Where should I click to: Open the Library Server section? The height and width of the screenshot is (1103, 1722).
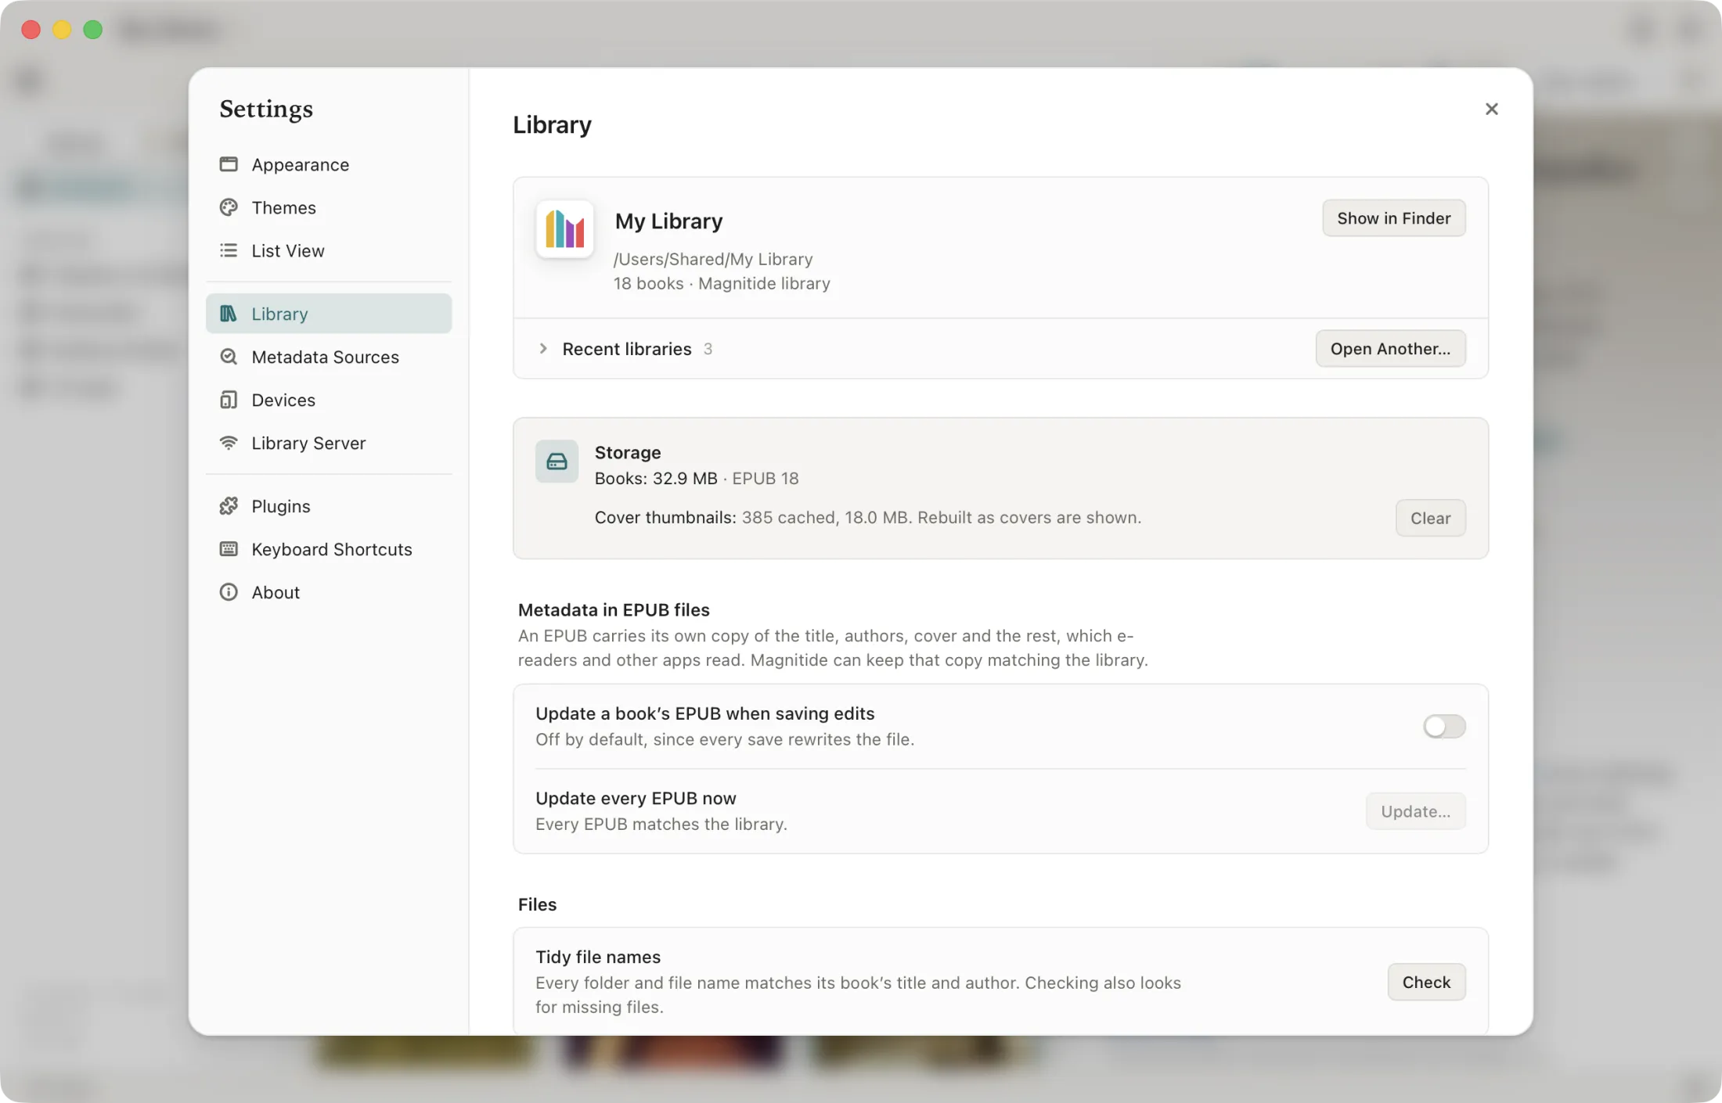329,443
